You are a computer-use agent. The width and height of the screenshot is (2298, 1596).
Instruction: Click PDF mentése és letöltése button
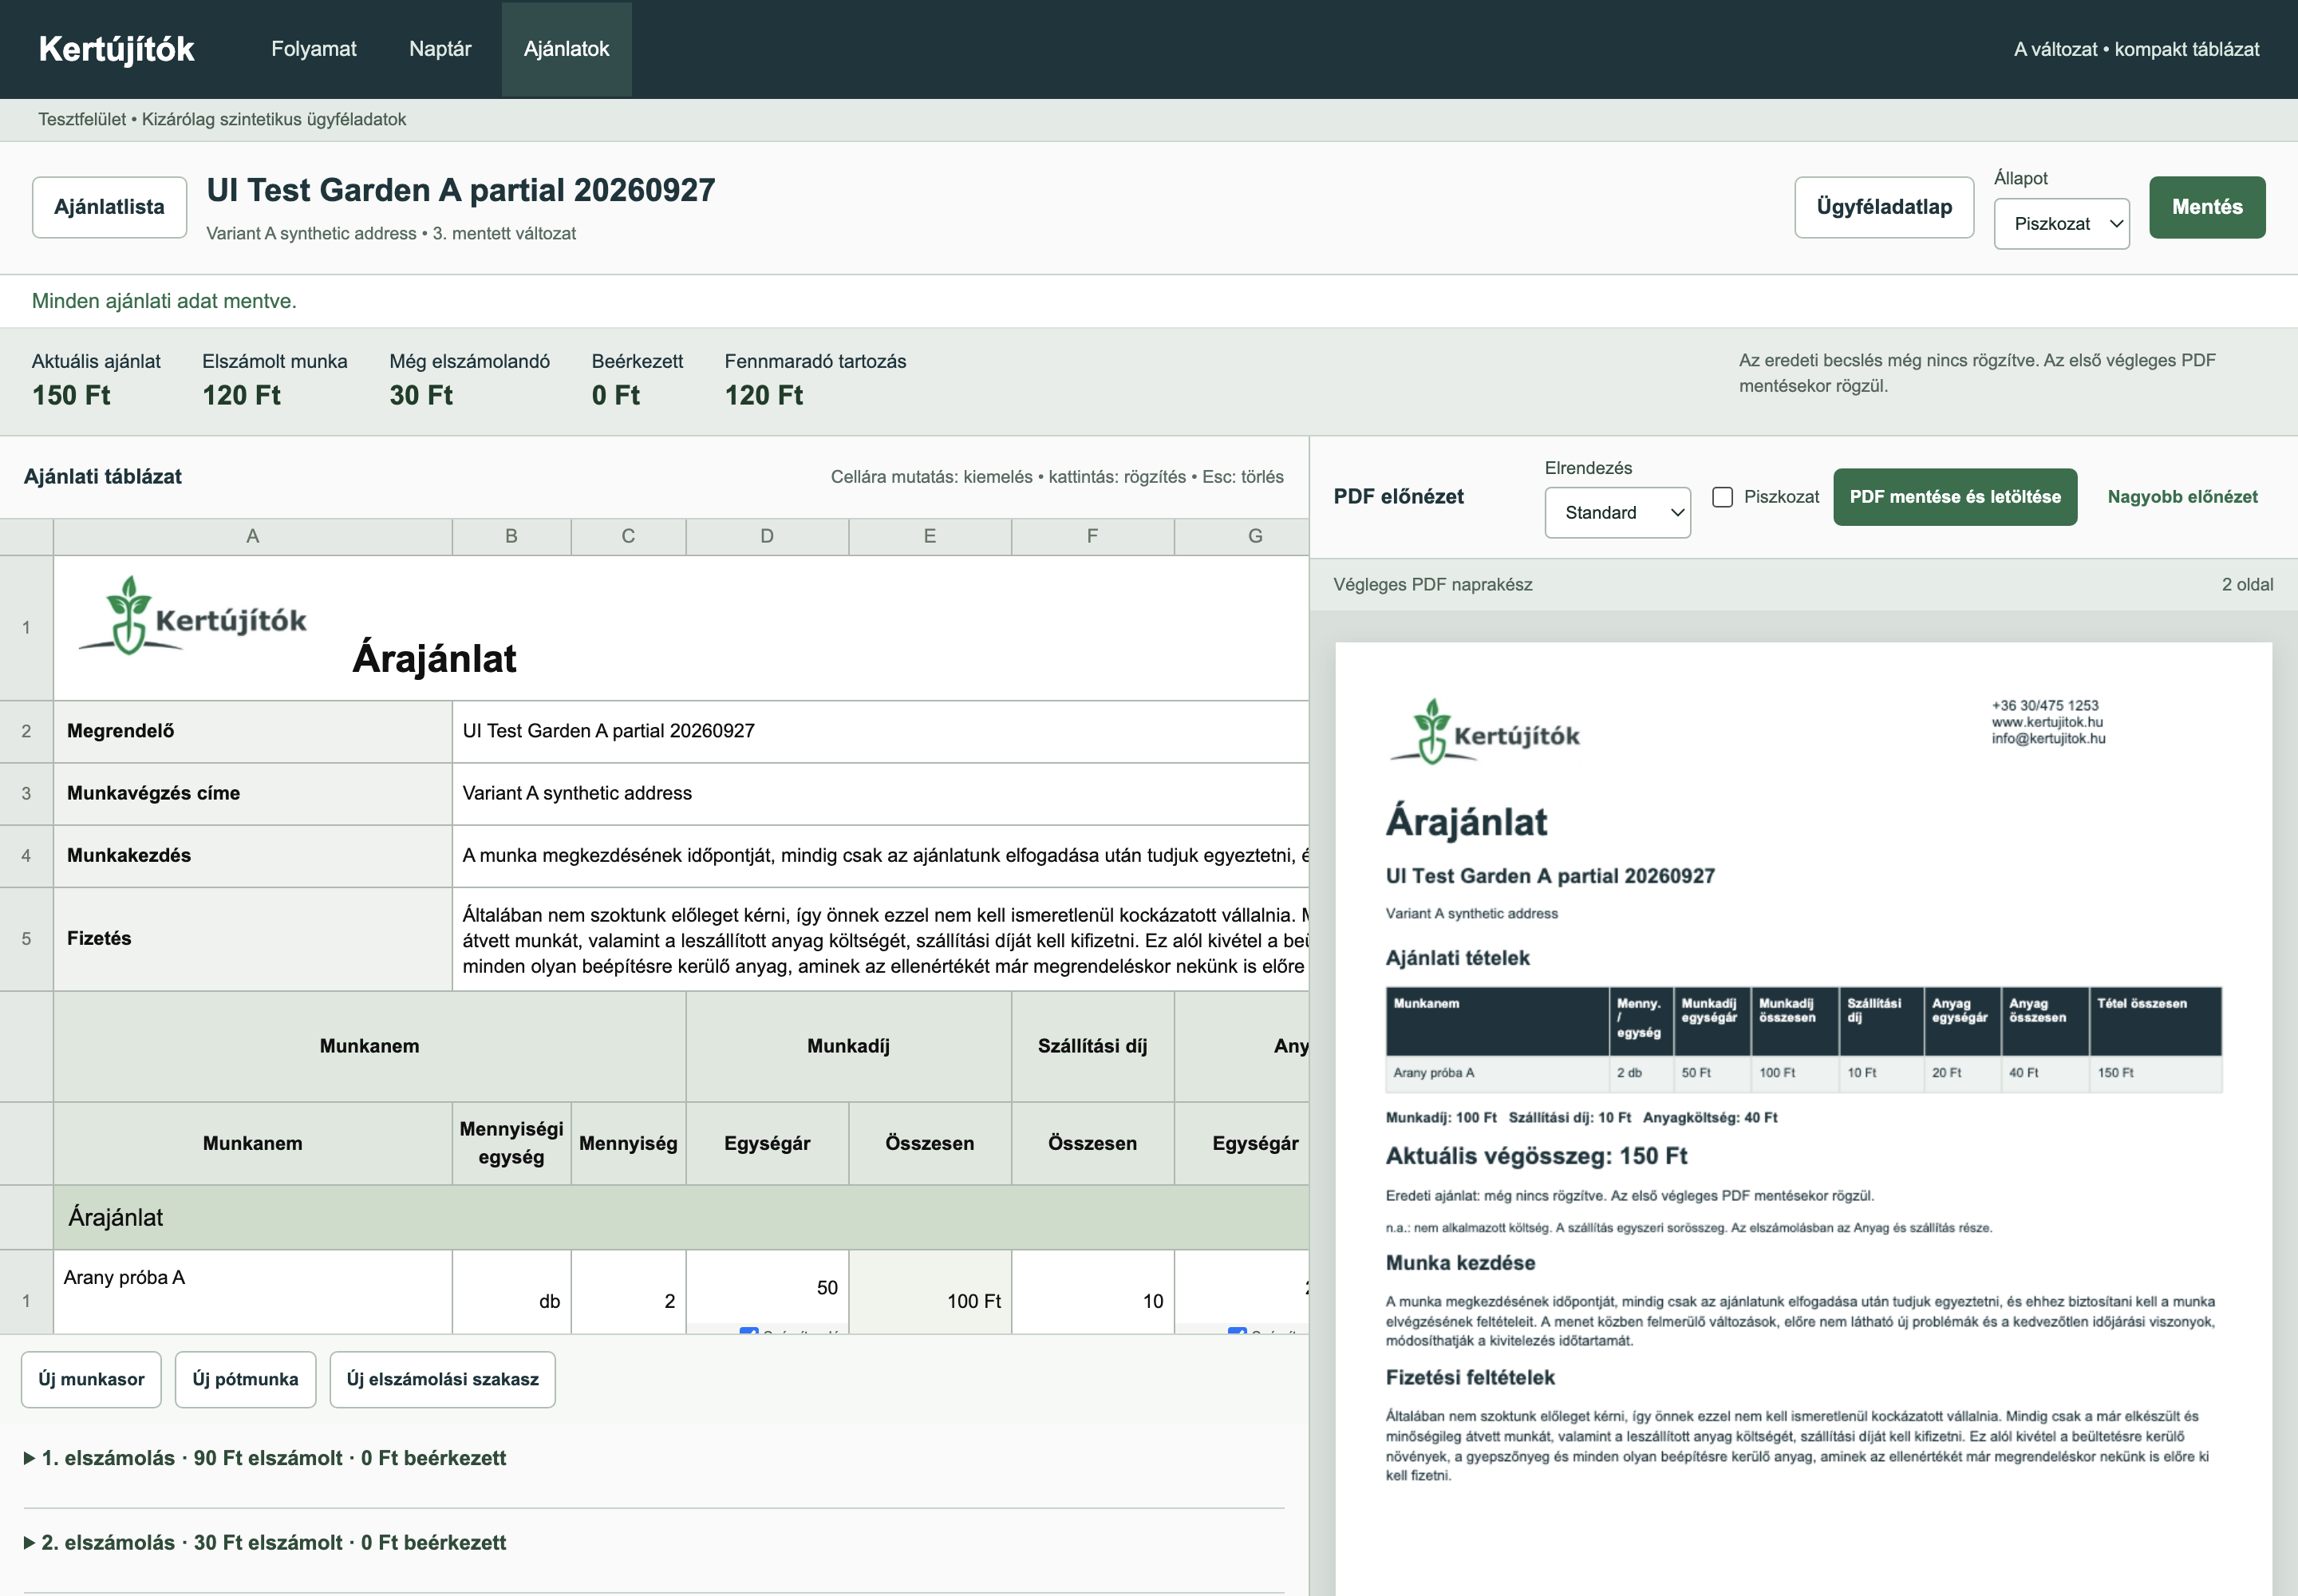click(x=1955, y=497)
